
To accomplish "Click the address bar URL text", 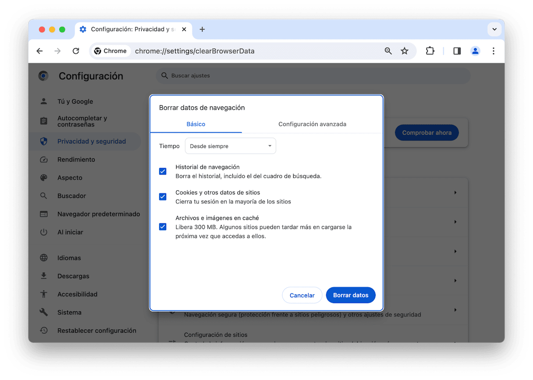I will [x=195, y=51].
